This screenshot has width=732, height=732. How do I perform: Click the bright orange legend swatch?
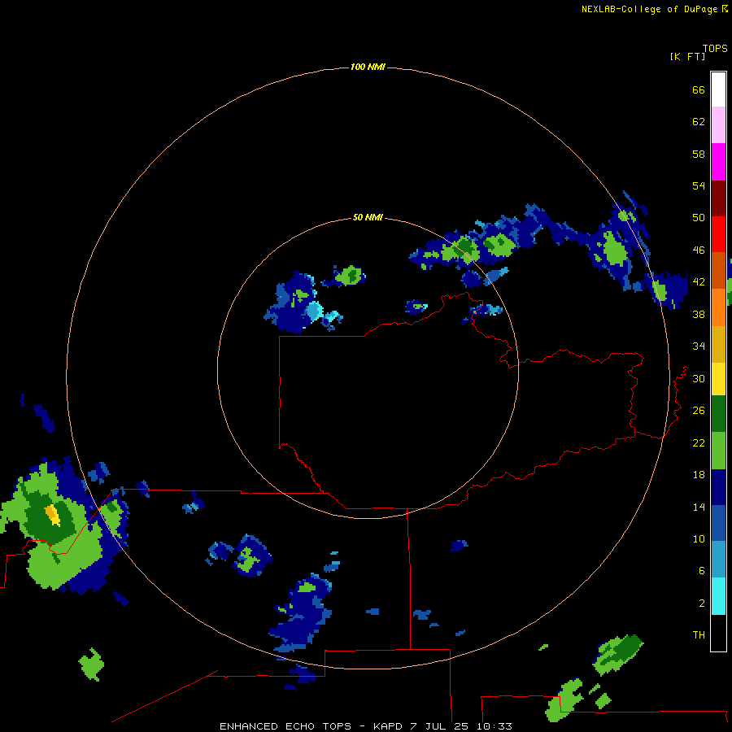[x=718, y=307]
